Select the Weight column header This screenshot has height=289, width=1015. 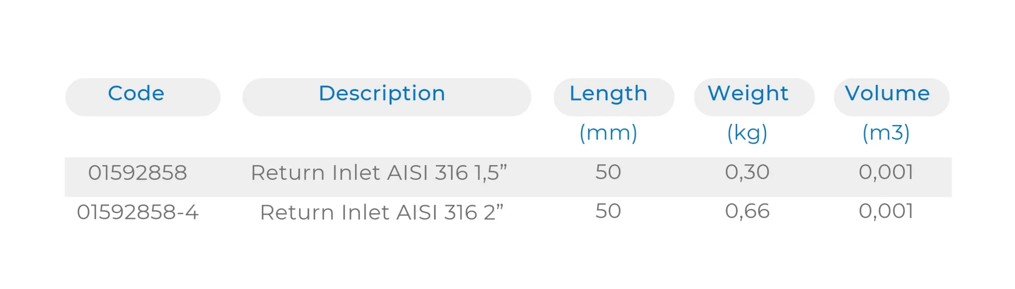748,94
